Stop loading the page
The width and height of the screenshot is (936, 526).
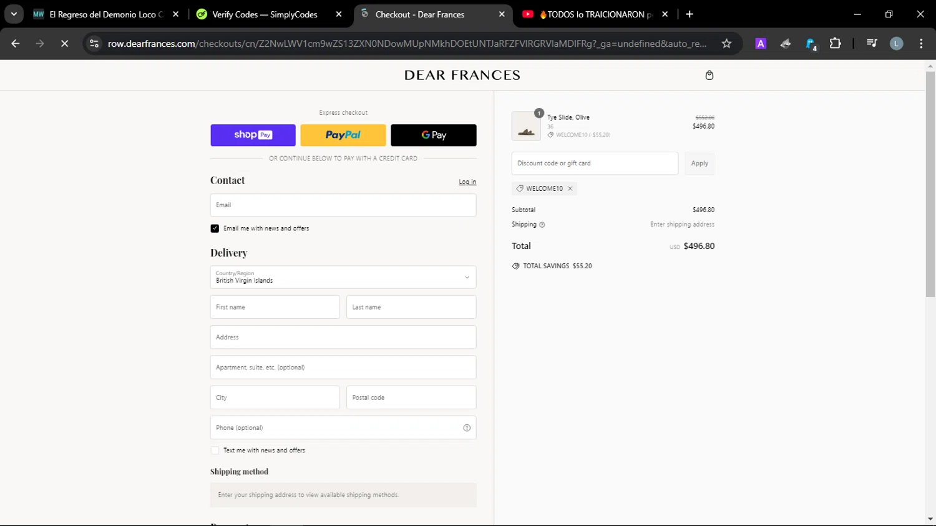(64, 43)
